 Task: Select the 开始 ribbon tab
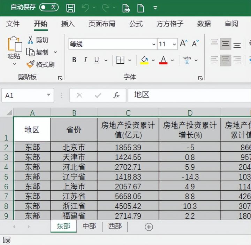point(41,24)
